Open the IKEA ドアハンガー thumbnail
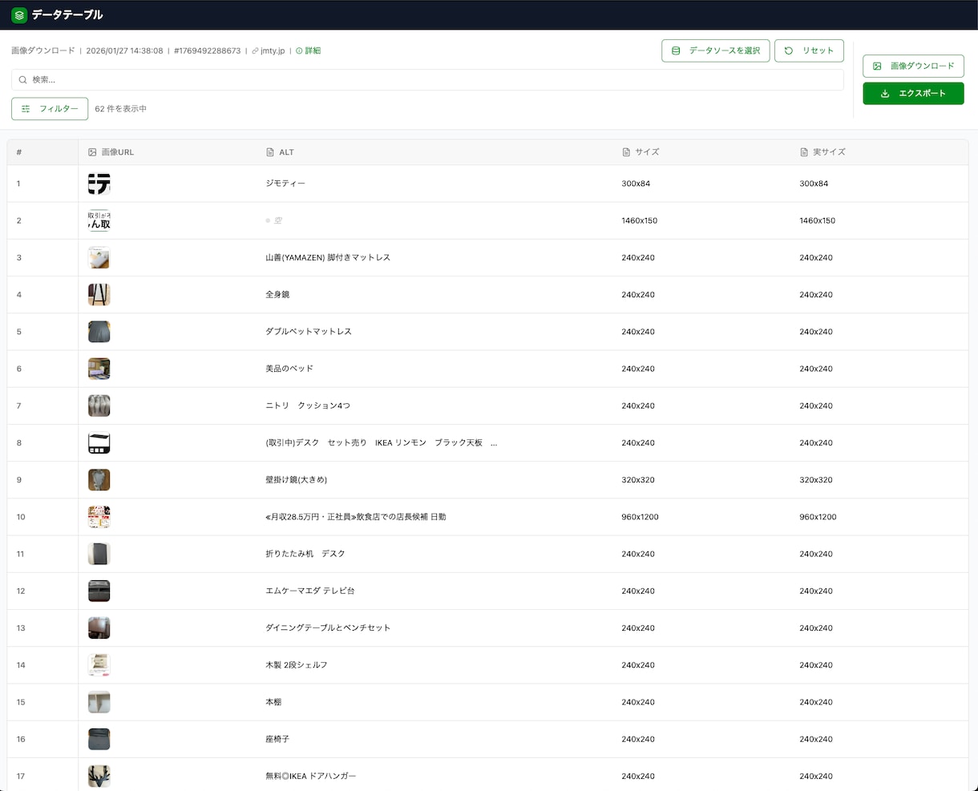The width and height of the screenshot is (978, 791). tap(99, 776)
